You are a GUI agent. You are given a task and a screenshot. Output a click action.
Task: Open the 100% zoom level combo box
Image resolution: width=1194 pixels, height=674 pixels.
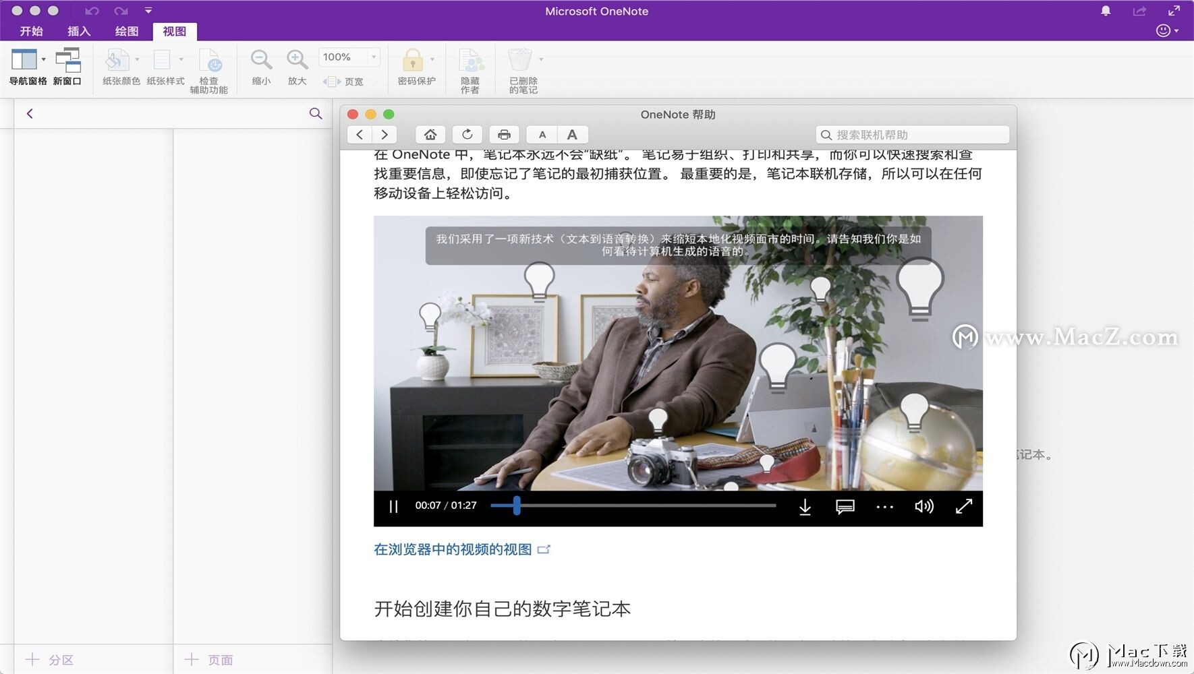[349, 57]
